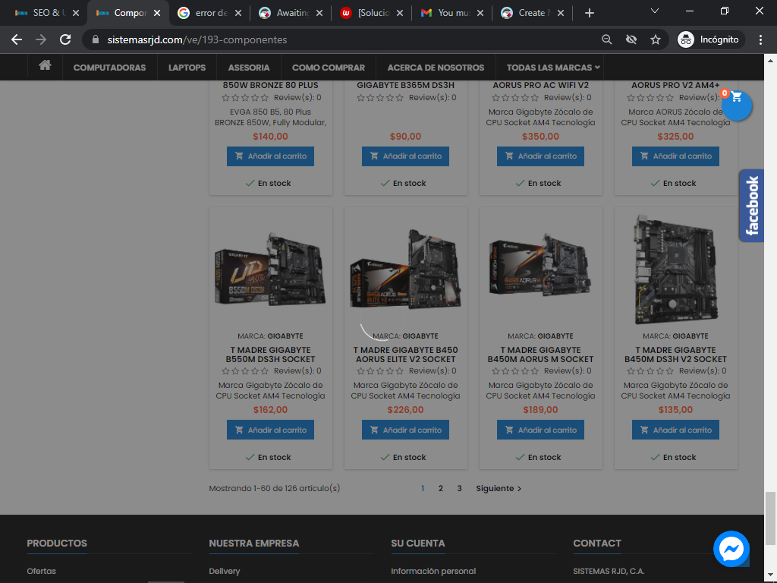Click the $226,00 price text
This screenshot has height=583, width=777.
(x=405, y=410)
